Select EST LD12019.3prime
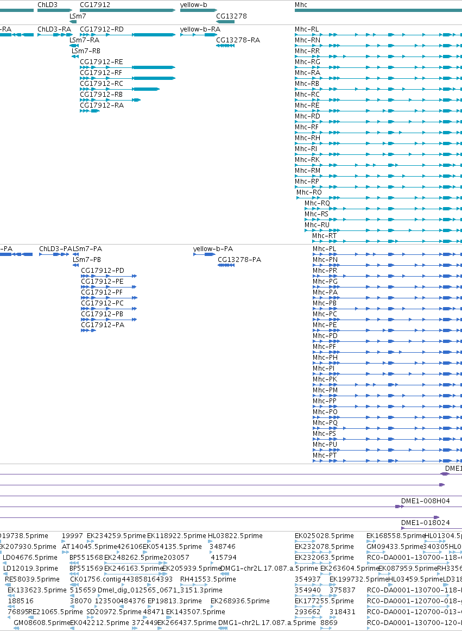 click(30, 568)
